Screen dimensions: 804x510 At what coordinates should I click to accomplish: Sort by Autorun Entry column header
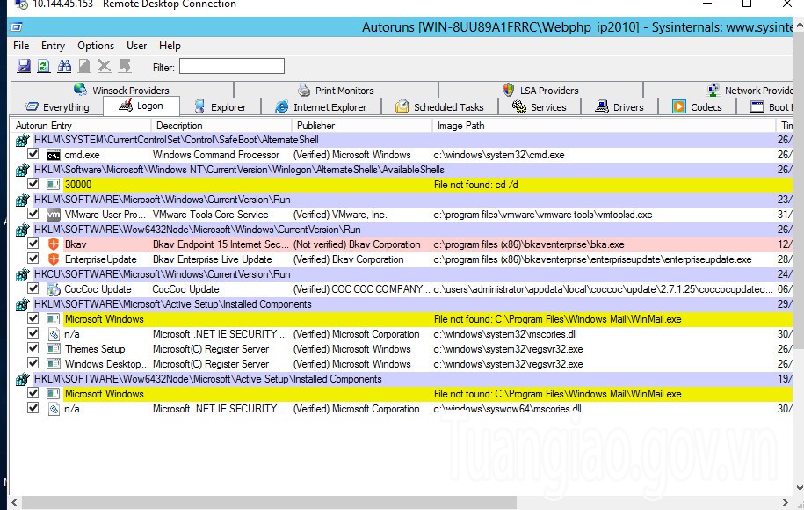pos(81,126)
